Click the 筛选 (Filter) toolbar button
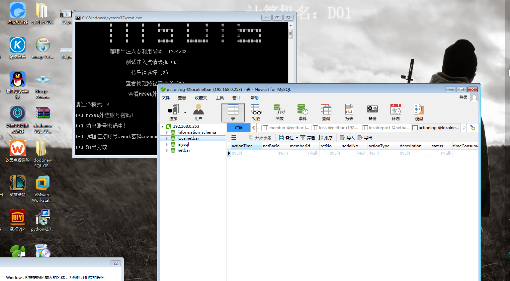This screenshot has height=281, width=510. [307, 138]
